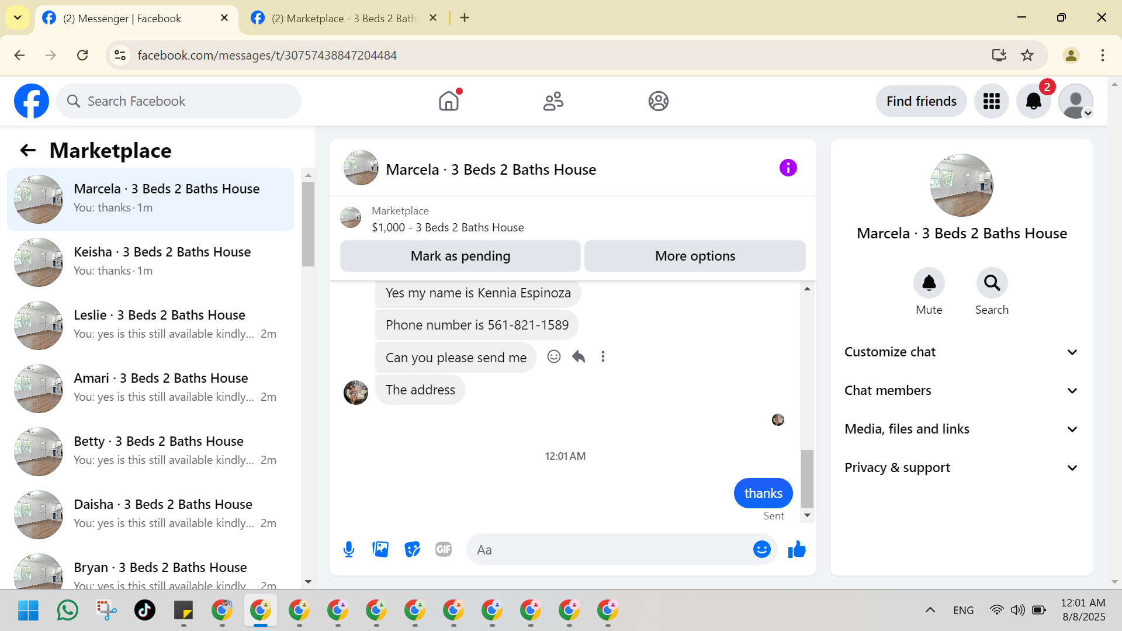The width and height of the screenshot is (1122, 631).
Task: Search within the conversation
Action: [x=992, y=283]
